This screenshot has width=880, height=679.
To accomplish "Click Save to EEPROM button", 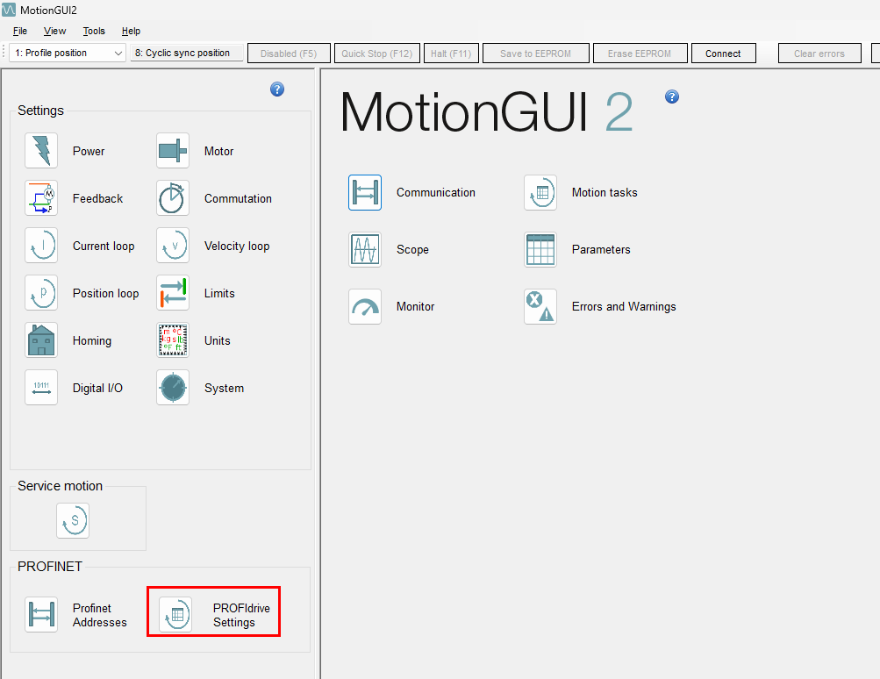I will [536, 54].
